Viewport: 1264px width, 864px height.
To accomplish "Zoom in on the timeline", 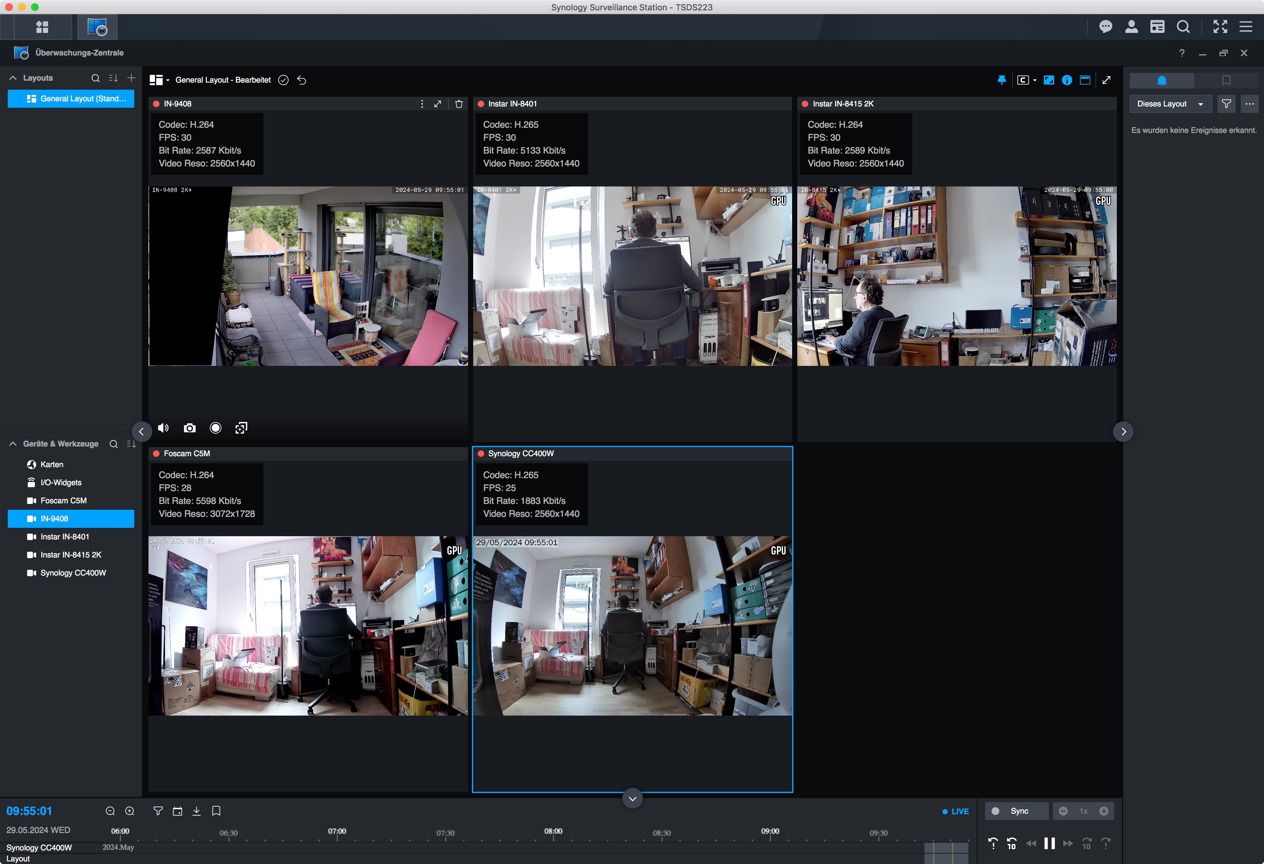I will 129,811.
